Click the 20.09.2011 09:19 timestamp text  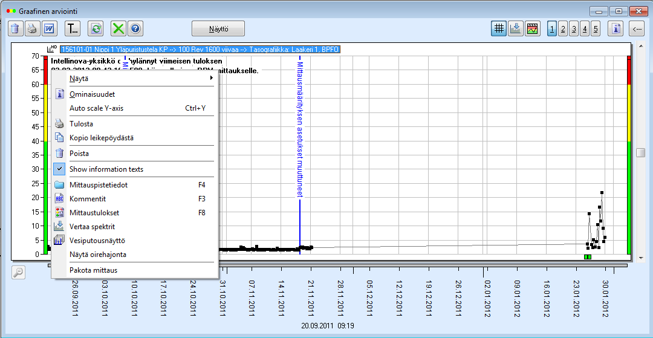point(327,325)
